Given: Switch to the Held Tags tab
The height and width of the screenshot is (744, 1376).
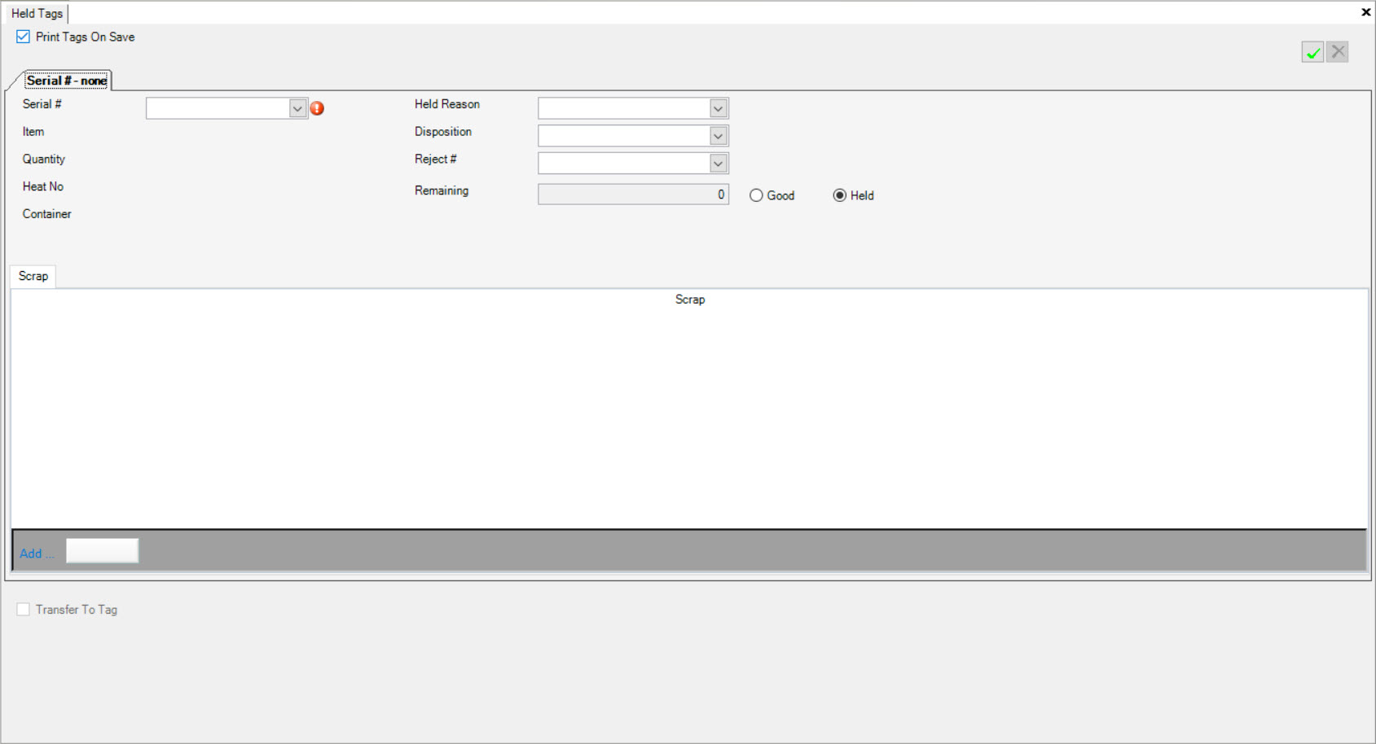Looking at the screenshot, I should [37, 13].
